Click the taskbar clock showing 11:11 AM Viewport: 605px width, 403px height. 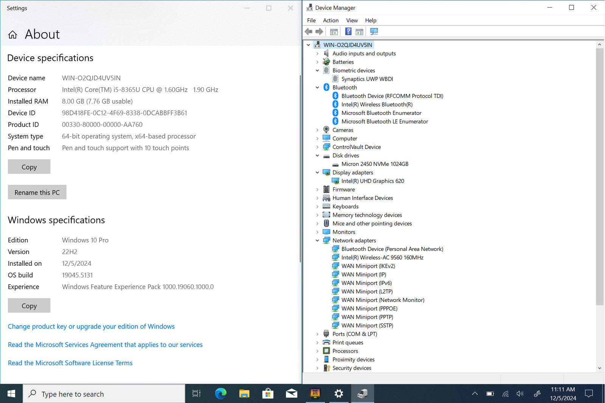(563, 394)
